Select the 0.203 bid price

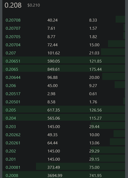[11, 126]
